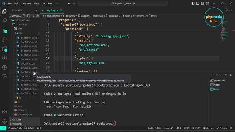Close the angular.json tab
The width and height of the screenshot is (235, 132).
click(x=61, y=10)
